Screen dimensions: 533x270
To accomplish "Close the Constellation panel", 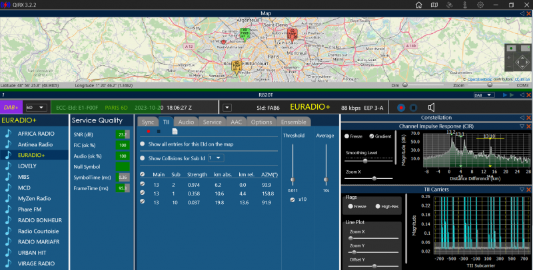I will (x=528, y=118).
